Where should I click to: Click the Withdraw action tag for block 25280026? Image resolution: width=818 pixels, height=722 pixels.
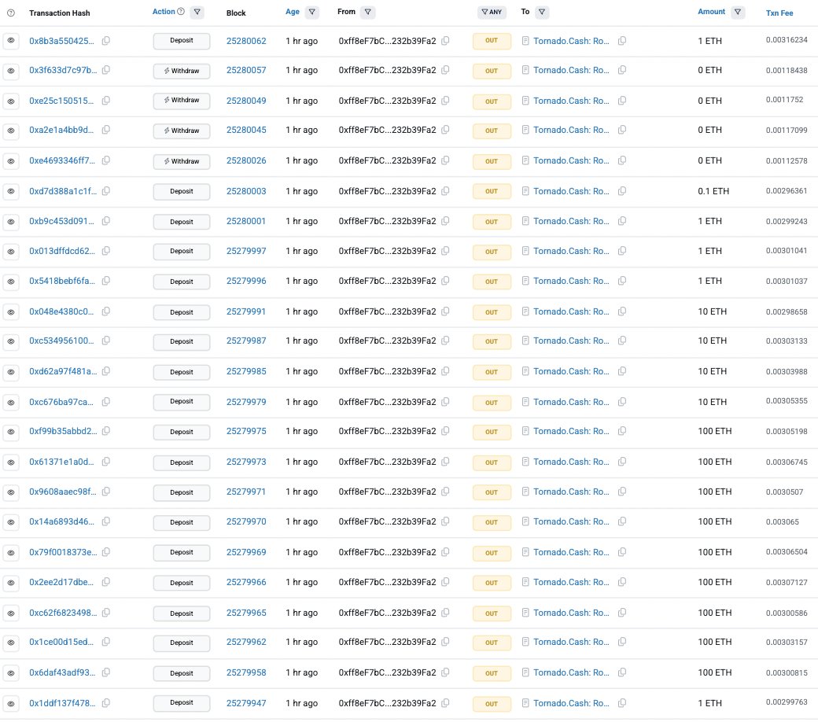click(182, 161)
